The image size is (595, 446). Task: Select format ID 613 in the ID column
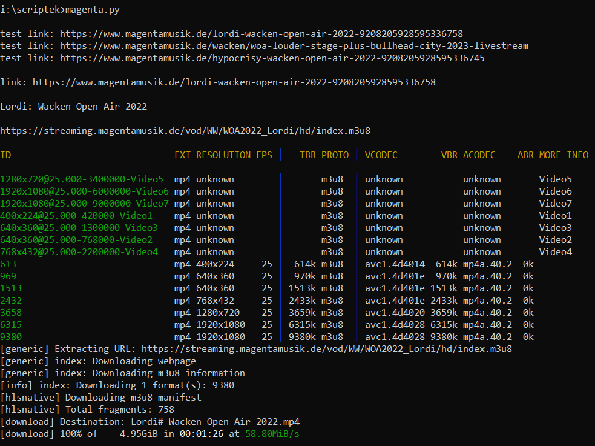point(8,264)
